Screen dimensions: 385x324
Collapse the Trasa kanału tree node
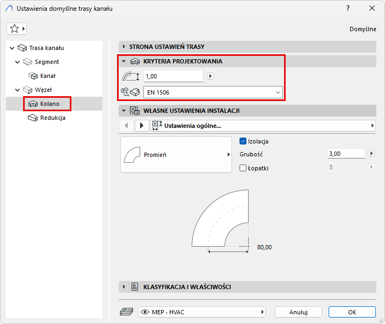pyautogui.click(x=12, y=48)
